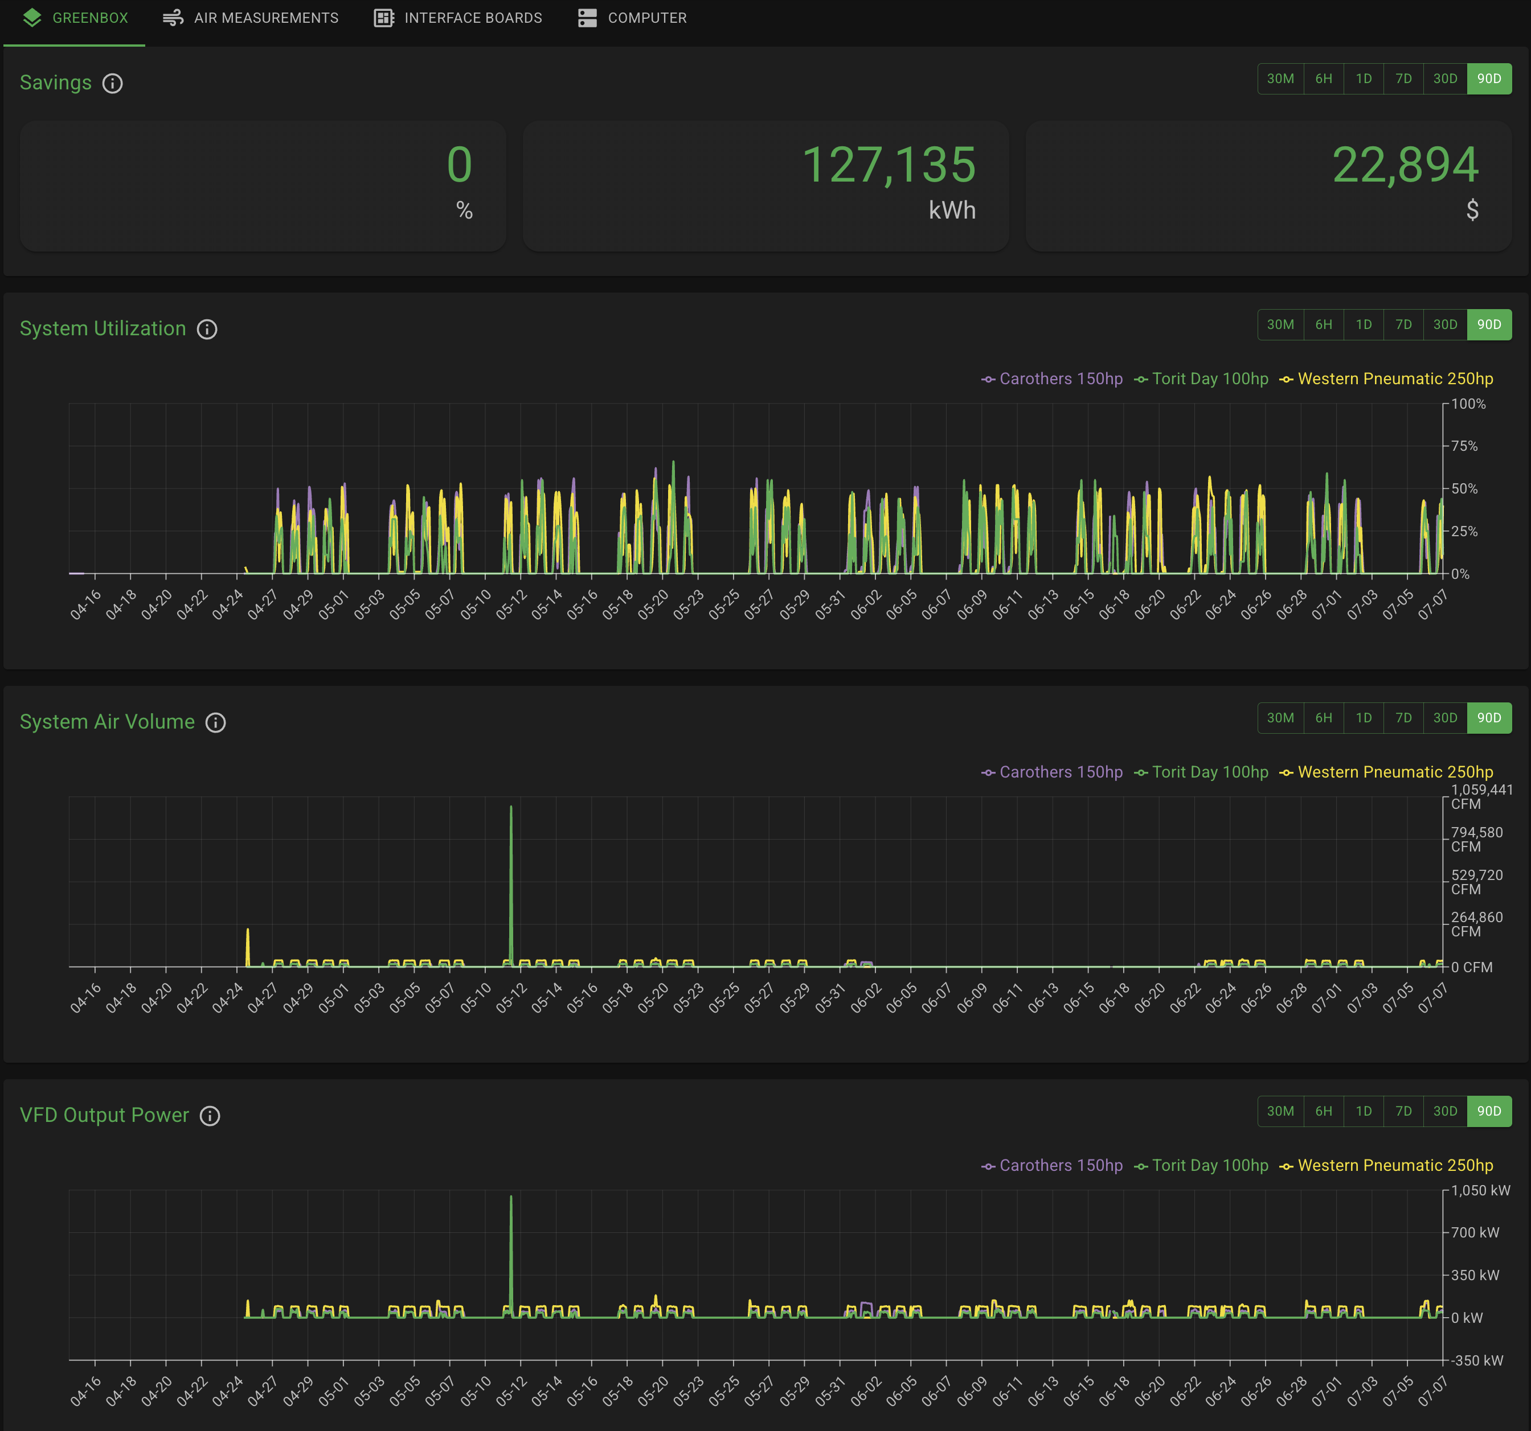Pick 90D range for VFD Output Power

1489,1112
